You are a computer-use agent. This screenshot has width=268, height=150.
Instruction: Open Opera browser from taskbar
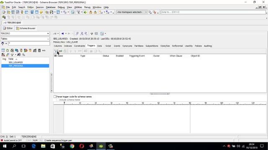point(82,146)
